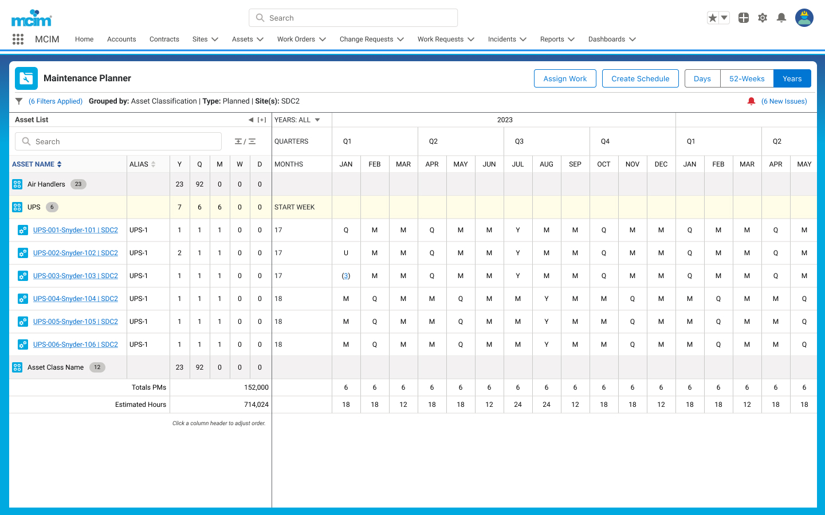The width and height of the screenshot is (825, 515).
Task: Collapse the Asset List panel arrow
Action: [x=250, y=120]
